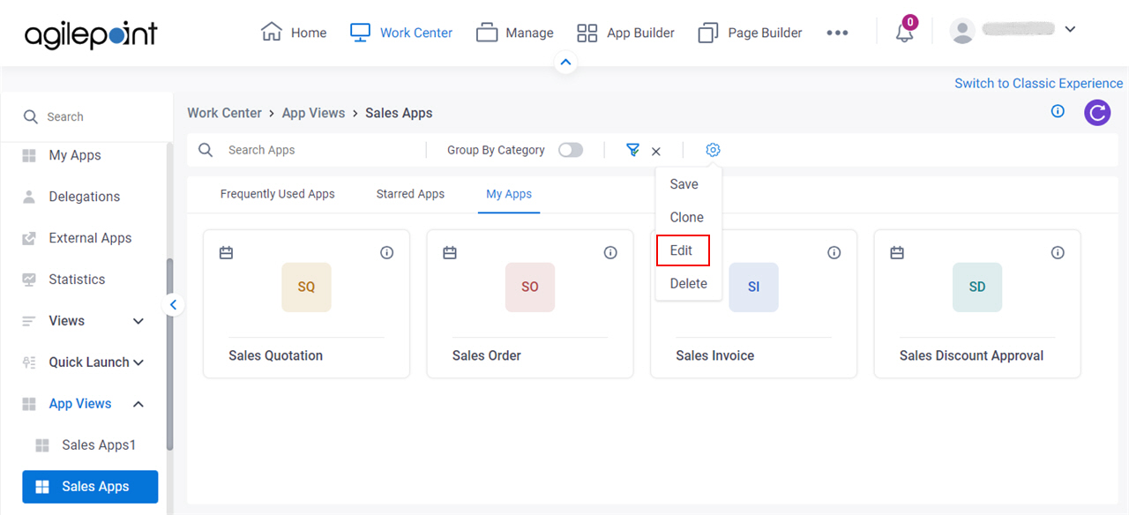Screen dimensions: 1129x515
Task: Open the Sales Order app
Action: [487, 355]
